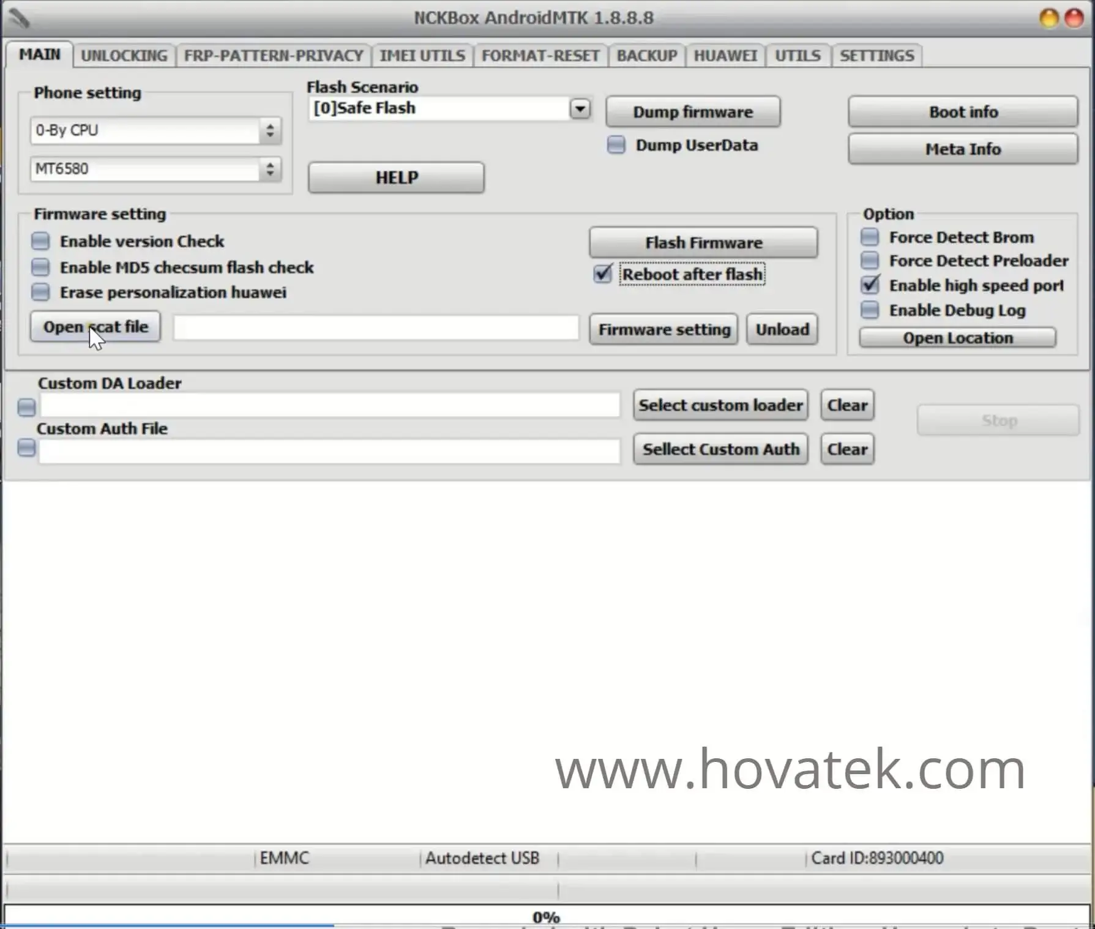Click the orange minimize window button
The height and width of the screenshot is (929, 1095).
click(1049, 18)
